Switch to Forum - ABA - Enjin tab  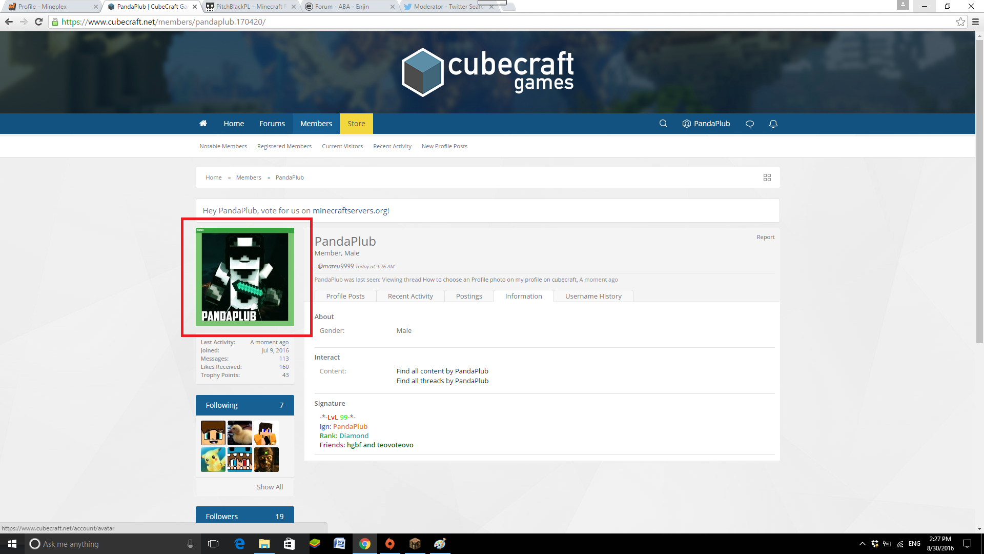348,7
